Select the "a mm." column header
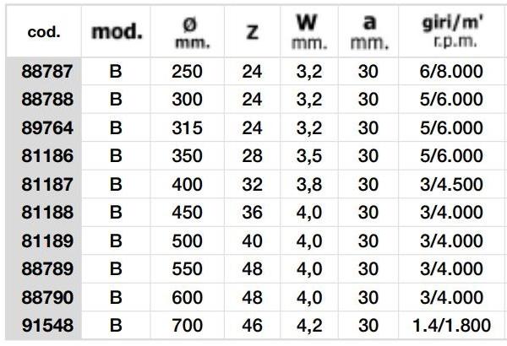507x346 pixels. click(x=368, y=32)
